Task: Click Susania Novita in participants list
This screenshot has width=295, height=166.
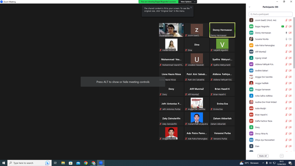Action: point(271,39)
